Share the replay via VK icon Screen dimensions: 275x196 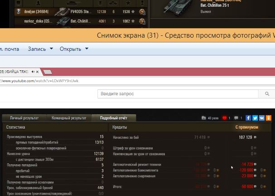point(262,118)
